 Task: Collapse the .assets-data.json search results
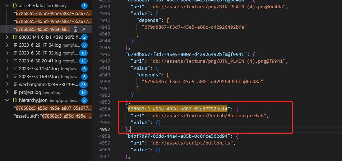8,6
